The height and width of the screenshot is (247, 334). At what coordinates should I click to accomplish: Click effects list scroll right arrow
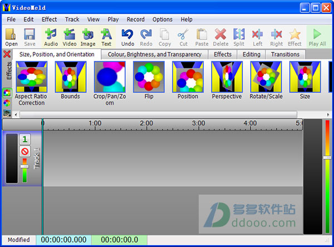coord(328,114)
